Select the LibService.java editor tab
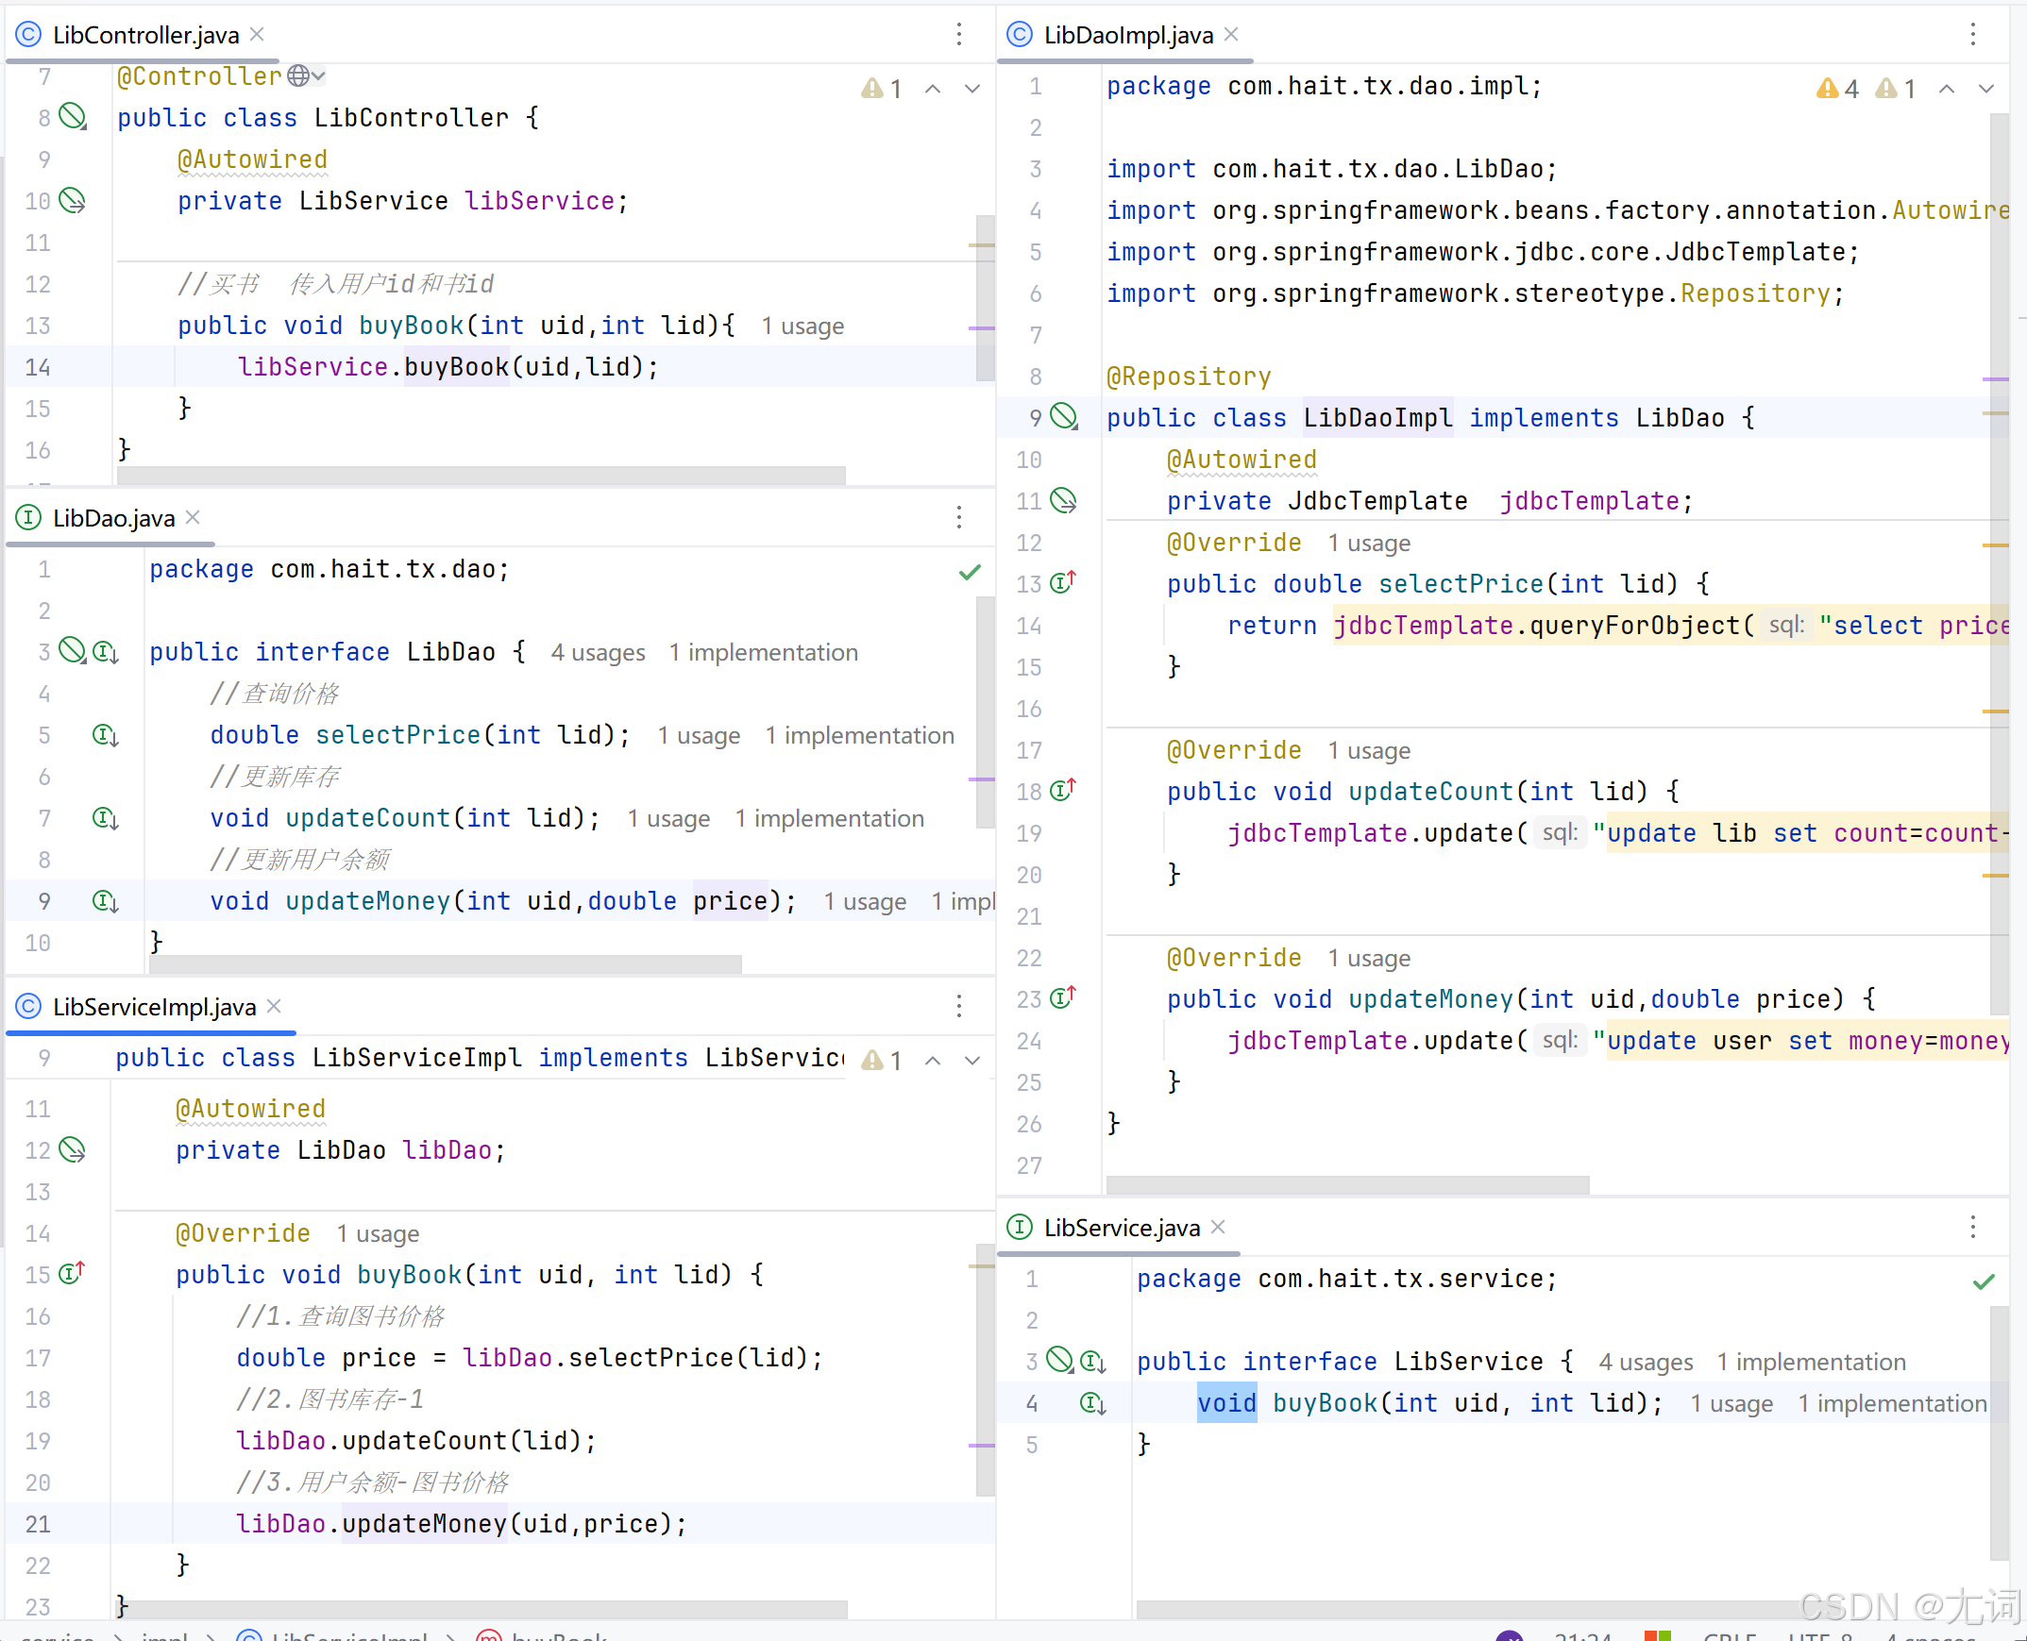The image size is (2027, 1641). tap(1121, 1227)
